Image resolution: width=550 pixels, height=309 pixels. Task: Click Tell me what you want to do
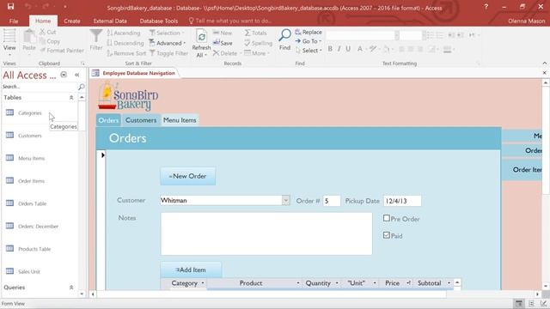coord(230,21)
